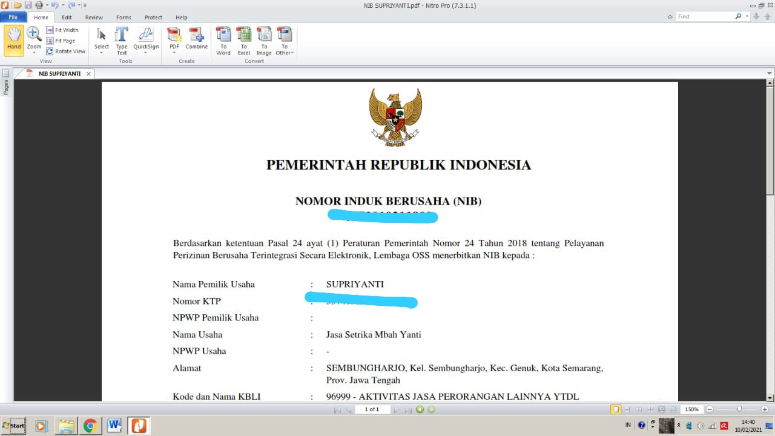Select the continuous facing view mode
775x436 pixels.
[651, 409]
